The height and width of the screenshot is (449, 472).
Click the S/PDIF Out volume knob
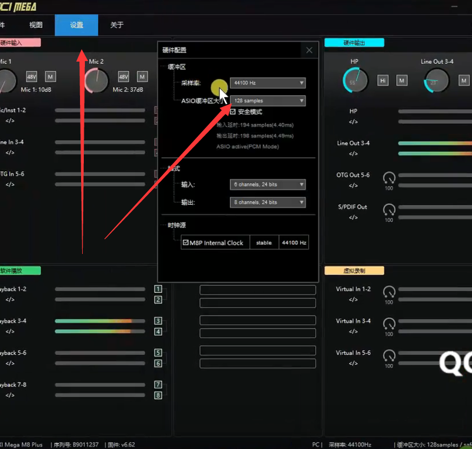click(389, 209)
